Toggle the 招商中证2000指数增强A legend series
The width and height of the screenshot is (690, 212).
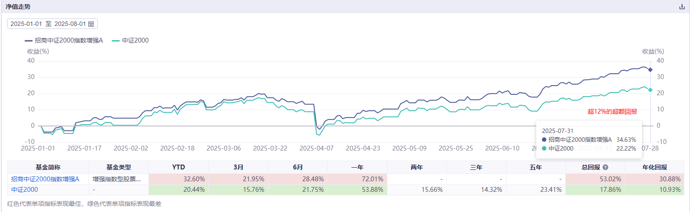click(x=64, y=40)
